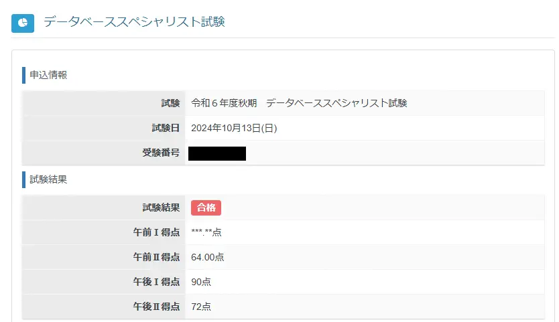Click the 午前Ⅱ得点 row label
Viewport: 559px width, 322px height.
[156, 257]
